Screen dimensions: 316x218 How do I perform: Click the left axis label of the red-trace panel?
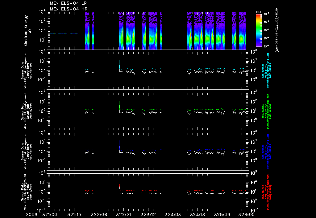click(27, 192)
